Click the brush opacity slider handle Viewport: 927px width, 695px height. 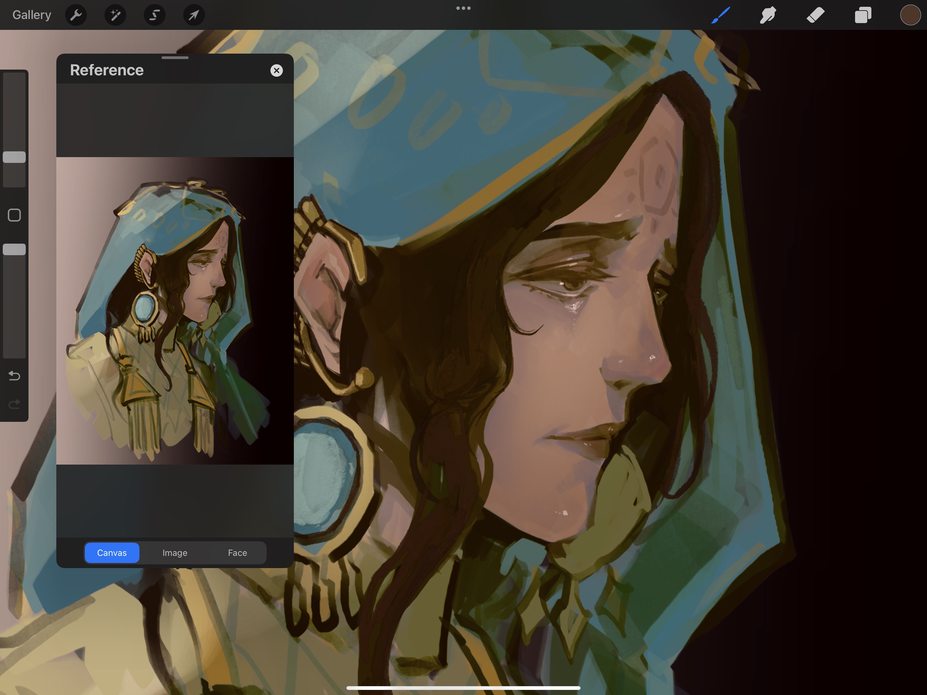click(x=14, y=249)
